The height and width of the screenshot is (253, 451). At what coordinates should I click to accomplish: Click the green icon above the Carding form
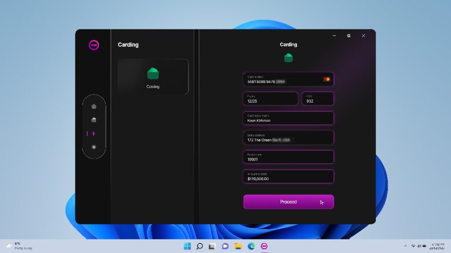point(288,57)
